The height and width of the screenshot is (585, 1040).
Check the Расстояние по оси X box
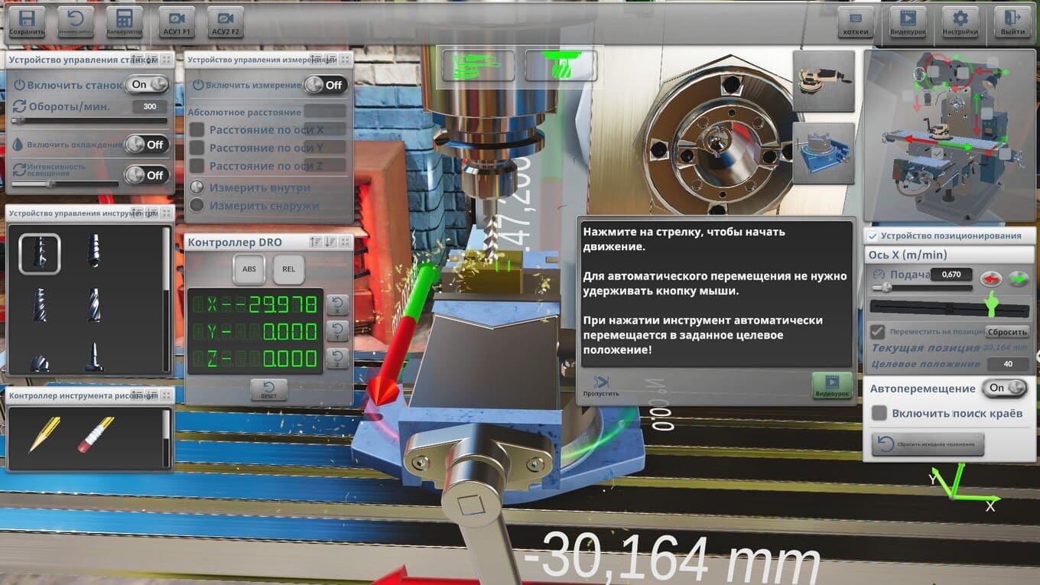[197, 129]
